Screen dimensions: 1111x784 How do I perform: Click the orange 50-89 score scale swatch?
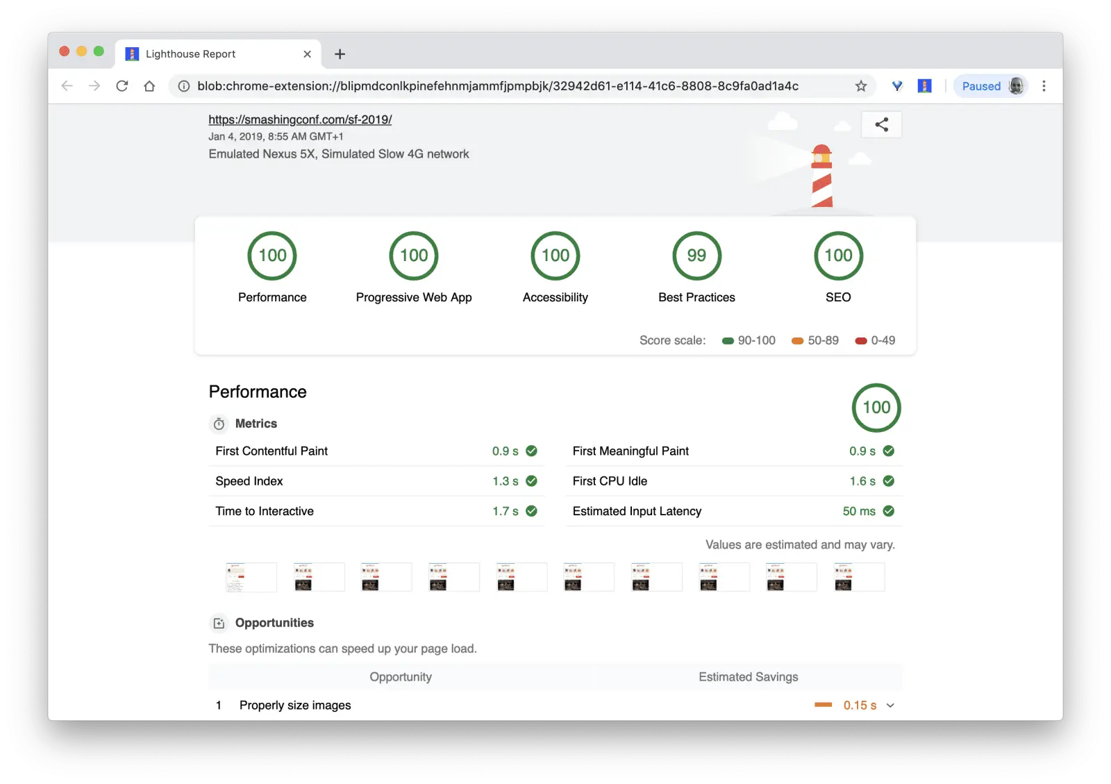pos(798,341)
